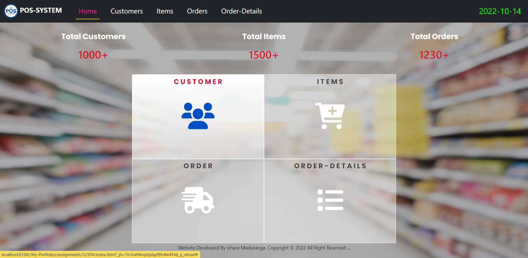This screenshot has height=258, width=528.
Task: Click the POS systems logo icon
Action: (11, 11)
